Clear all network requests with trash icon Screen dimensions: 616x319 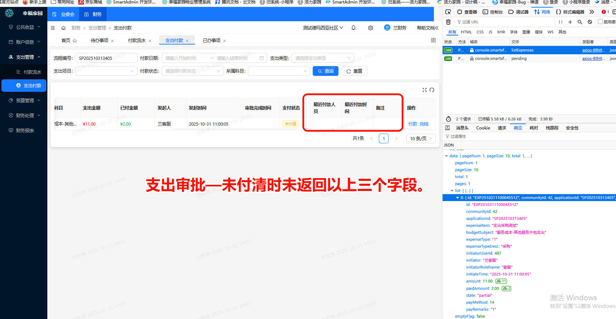(448, 22)
